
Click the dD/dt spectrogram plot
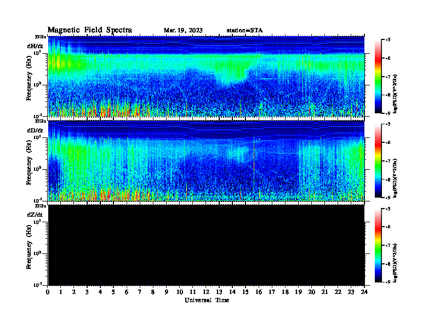(206, 161)
